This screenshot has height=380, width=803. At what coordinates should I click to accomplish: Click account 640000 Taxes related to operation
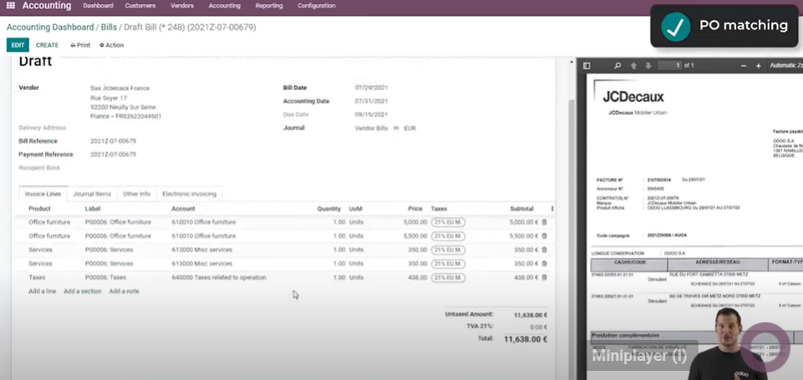(218, 277)
